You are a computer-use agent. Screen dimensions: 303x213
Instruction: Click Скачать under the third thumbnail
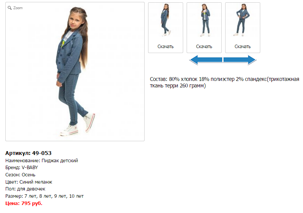(x=243, y=47)
